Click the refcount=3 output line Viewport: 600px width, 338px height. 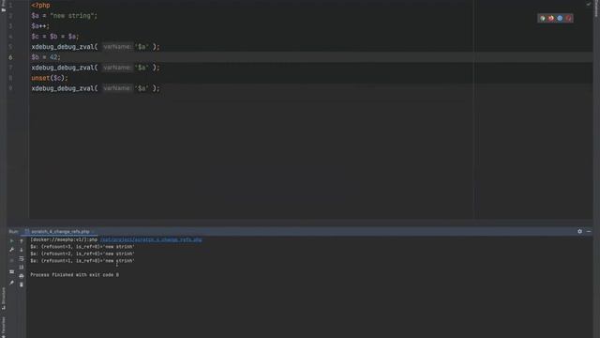pyautogui.click(x=82, y=247)
